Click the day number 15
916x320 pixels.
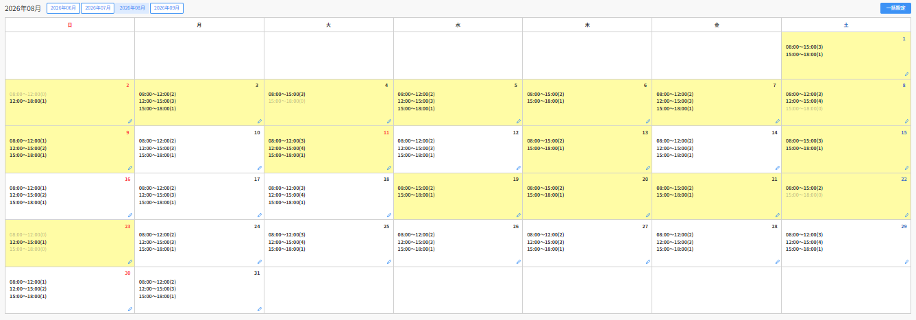tap(904, 133)
